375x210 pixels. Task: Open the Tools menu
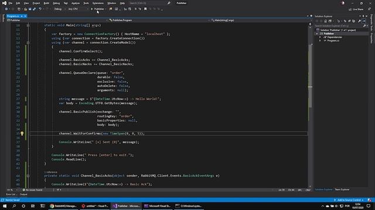86,3
